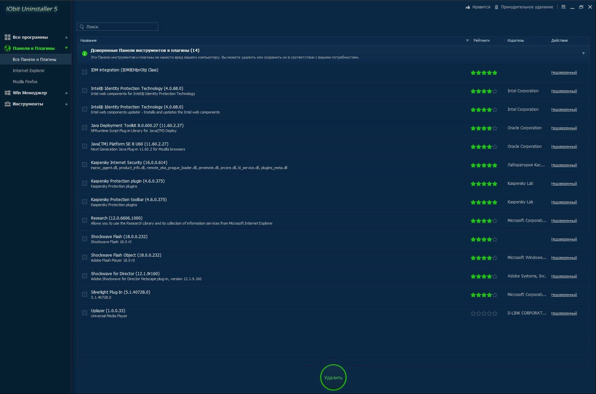Click the star rating for Java Deployment Toolkit
This screenshot has width=596, height=394.
tap(484, 128)
